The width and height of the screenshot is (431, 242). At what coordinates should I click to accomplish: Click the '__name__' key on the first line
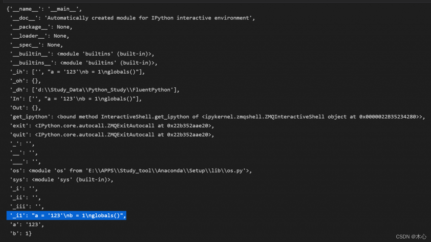(x=26, y=9)
